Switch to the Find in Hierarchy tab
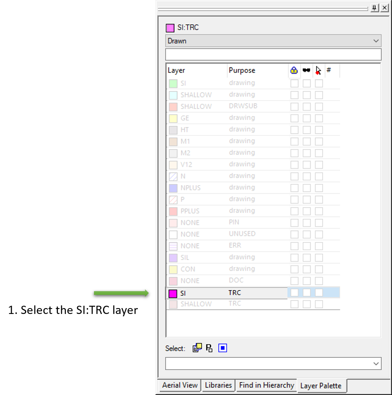This screenshot has width=392, height=395. pyautogui.click(x=267, y=385)
